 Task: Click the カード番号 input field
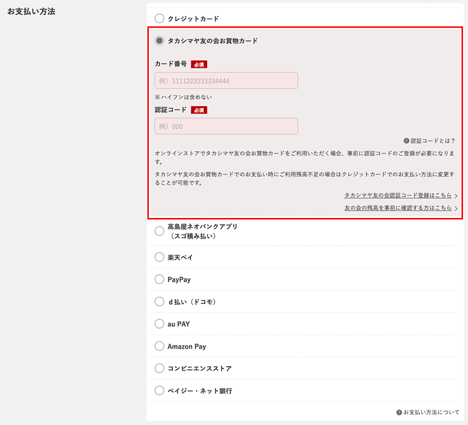tap(226, 80)
